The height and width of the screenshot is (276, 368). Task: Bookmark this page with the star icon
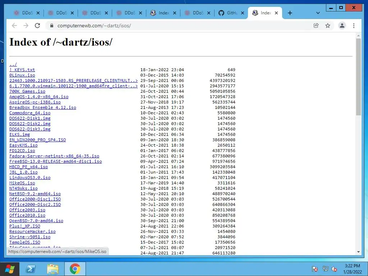[328, 26]
